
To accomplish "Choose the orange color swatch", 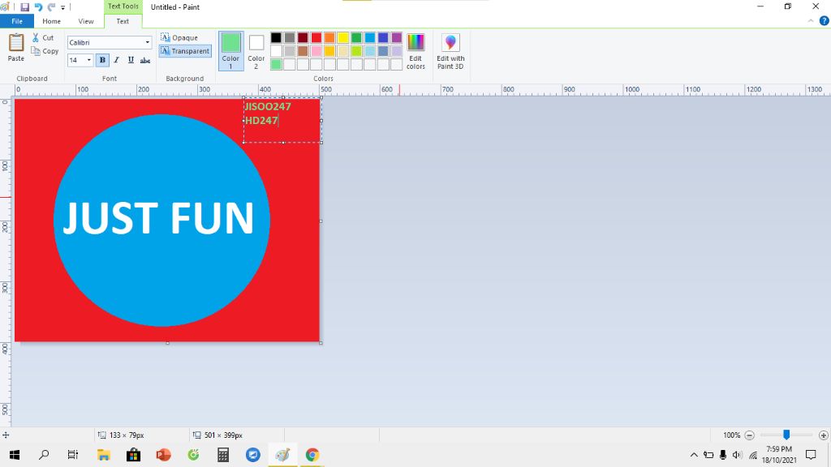I will tap(329, 37).
